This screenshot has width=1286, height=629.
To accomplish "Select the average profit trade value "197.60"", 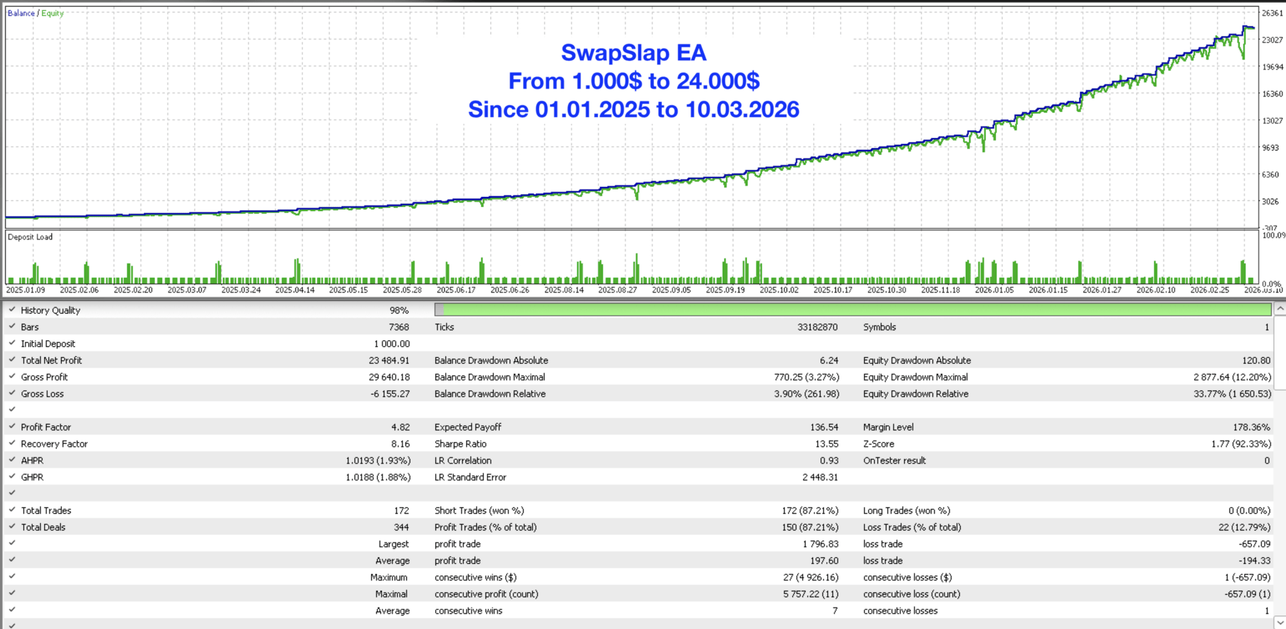I will point(825,561).
